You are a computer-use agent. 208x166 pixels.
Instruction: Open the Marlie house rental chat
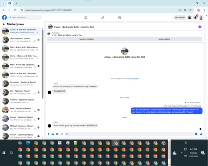click(x=21, y=75)
